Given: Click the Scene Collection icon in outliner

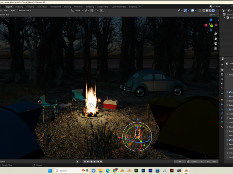Looking at the screenshot, I should (x=224, y=14).
